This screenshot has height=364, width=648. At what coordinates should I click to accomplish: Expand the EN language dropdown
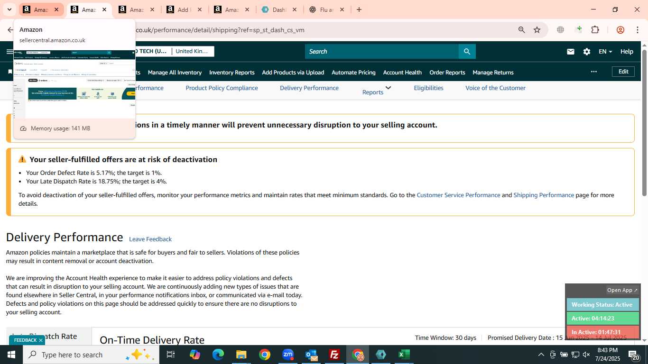[605, 52]
